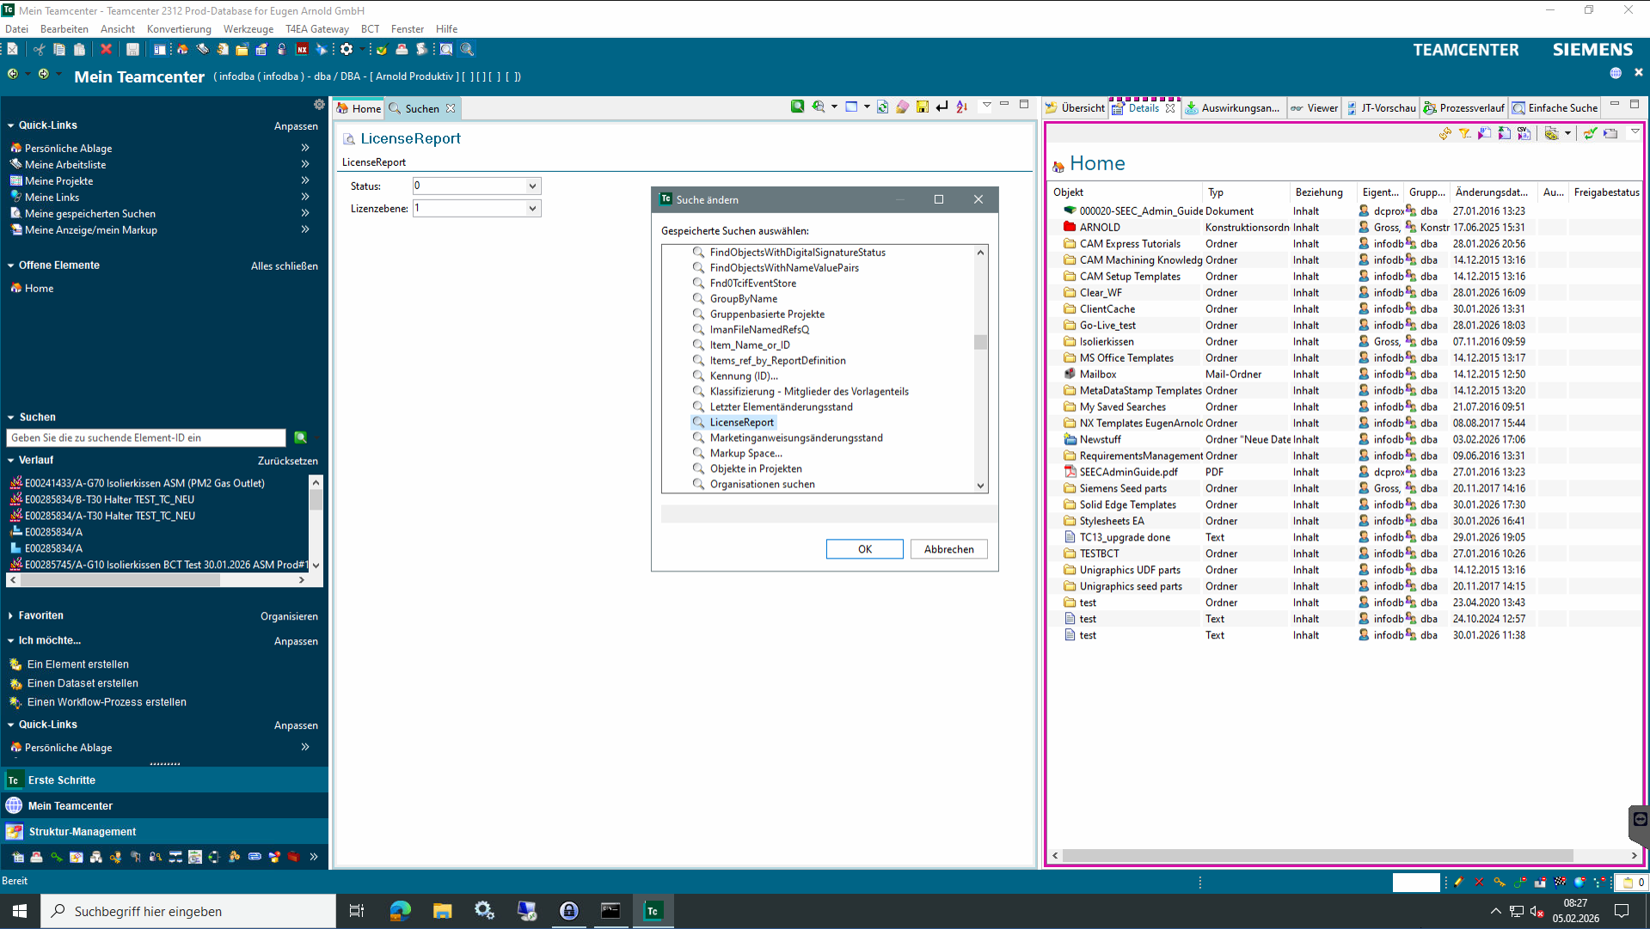This screenshot has width=1650, height=929.
Task: Open File Explorer from the Windows taskbar
Action: click(x=442, y=911)
